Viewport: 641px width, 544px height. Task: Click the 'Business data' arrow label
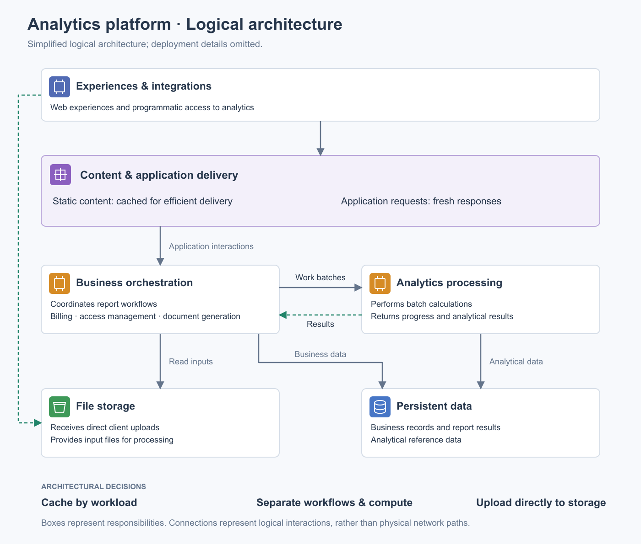(320, 354)
